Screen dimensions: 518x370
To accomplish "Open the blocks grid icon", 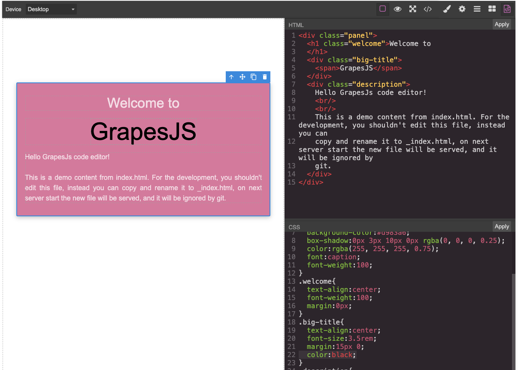I will [492, 9].
